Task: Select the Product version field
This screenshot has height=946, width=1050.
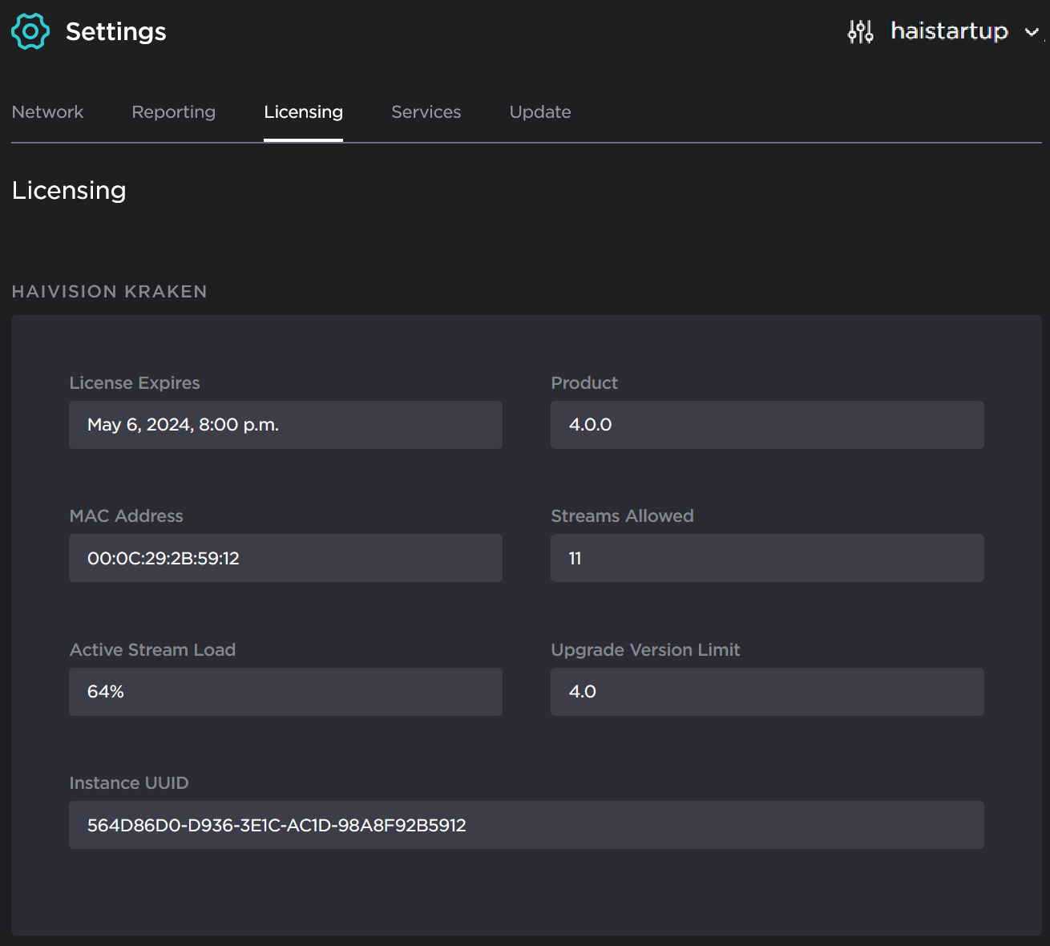Action: [766, 425]
